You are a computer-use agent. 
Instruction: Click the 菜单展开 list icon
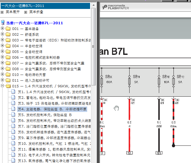click(x=2, y=12)
